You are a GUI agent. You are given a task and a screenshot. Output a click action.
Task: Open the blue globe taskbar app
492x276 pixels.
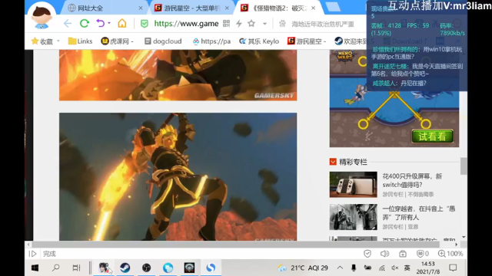coord(168,268)
